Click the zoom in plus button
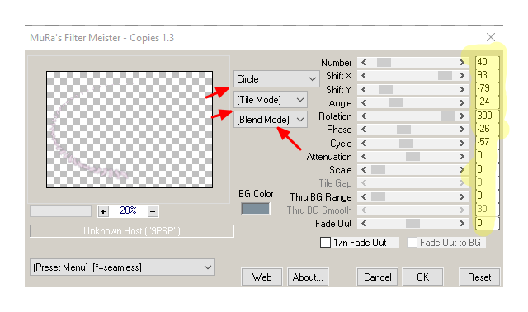 [103, 211]
